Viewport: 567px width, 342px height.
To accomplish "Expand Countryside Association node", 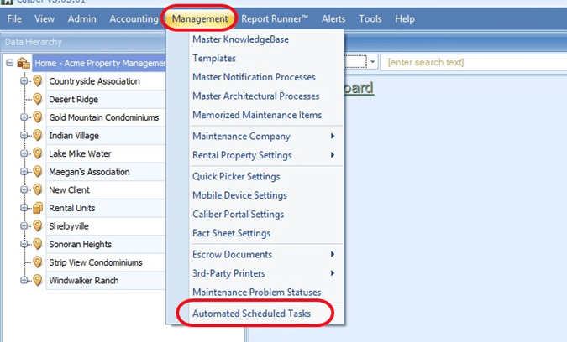I will click(x=24, y=81).
